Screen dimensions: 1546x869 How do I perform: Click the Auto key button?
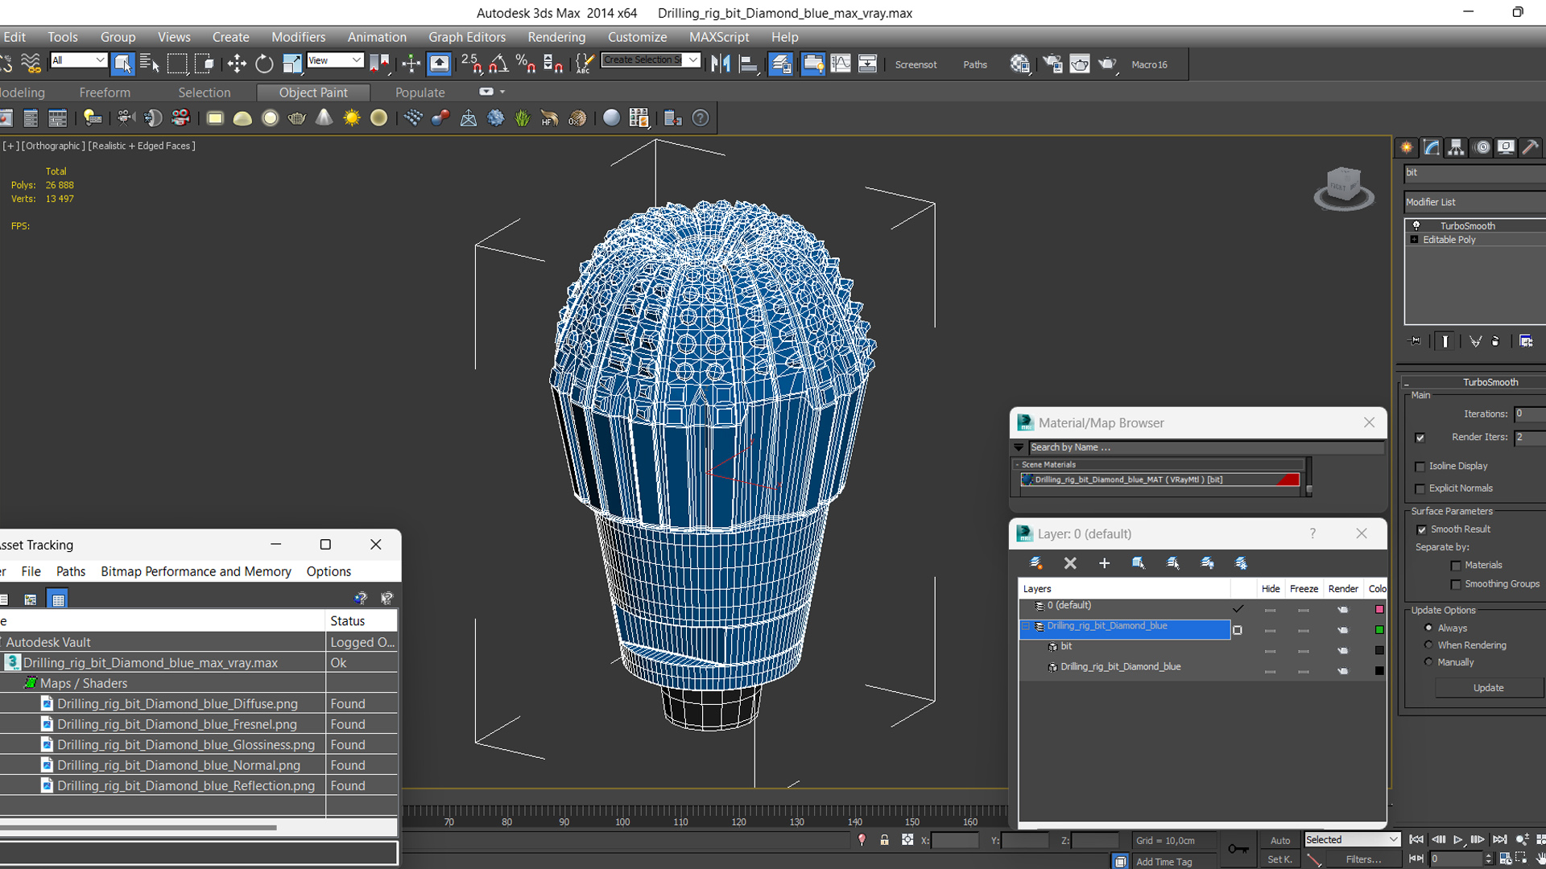click(x=1280, y=840)
